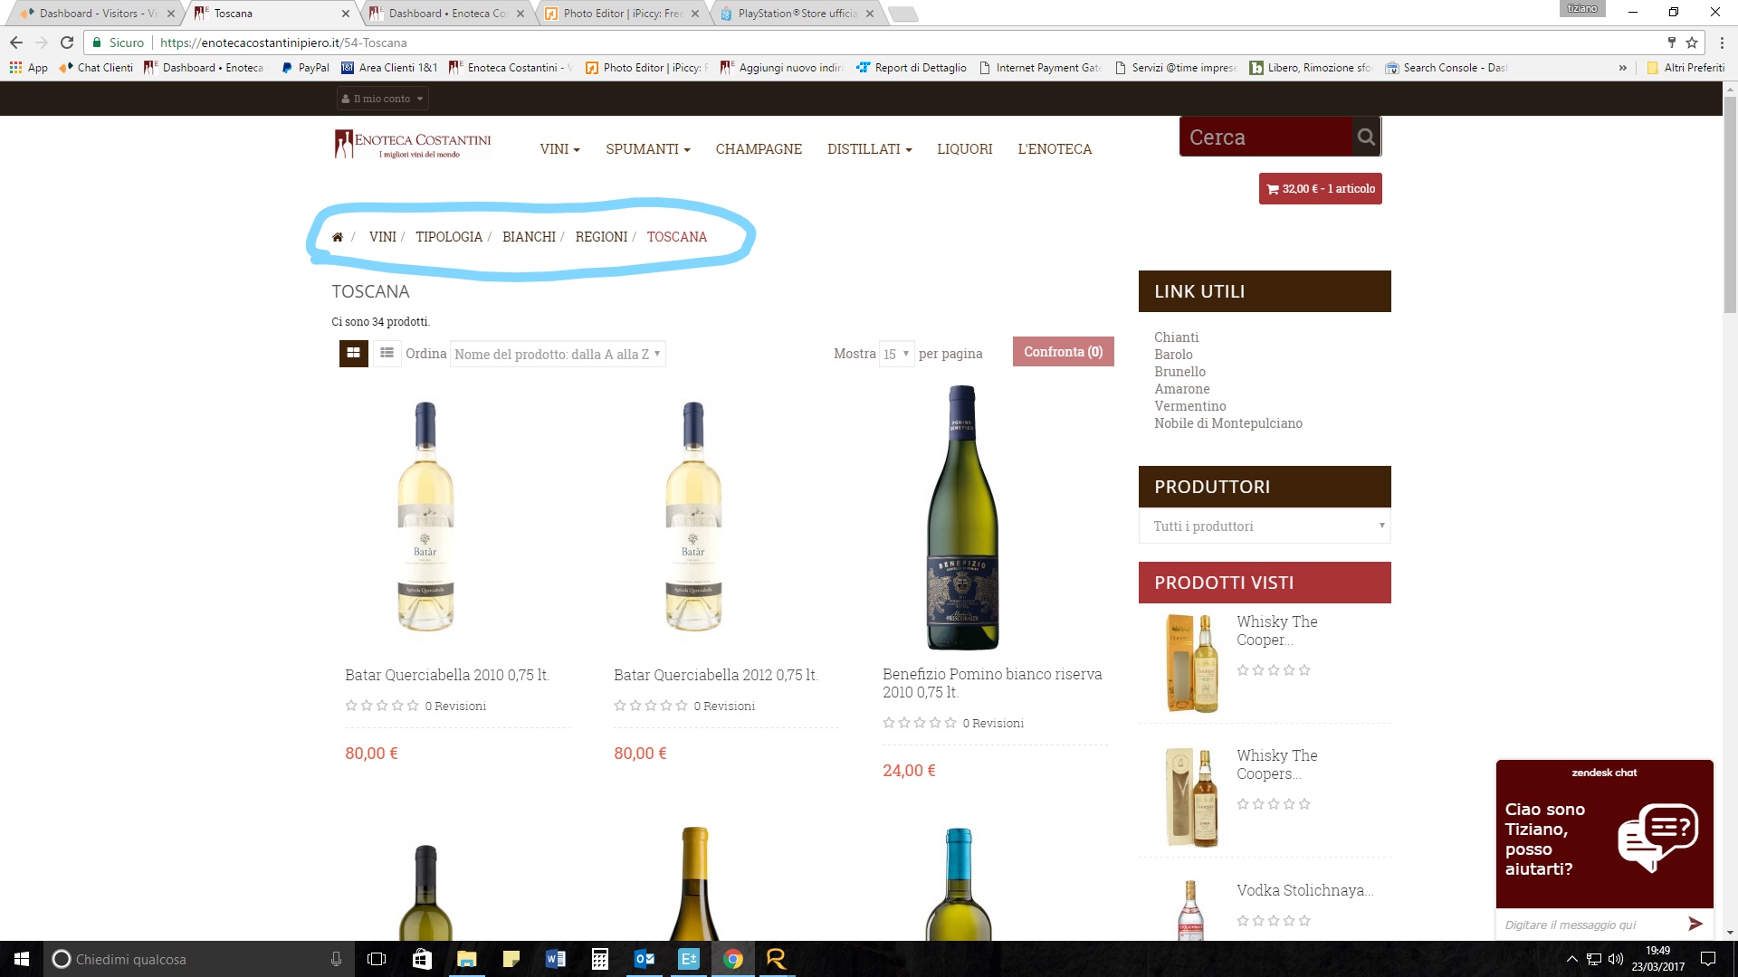This screenshot has height=977, width=1738.
Task: Open the Ordina sort dropdown
Action: pyautogui.click(x=558, y=354)
